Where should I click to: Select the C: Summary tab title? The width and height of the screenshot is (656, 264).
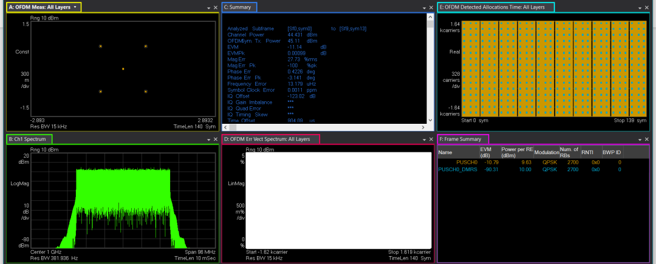tap(239, 7)
